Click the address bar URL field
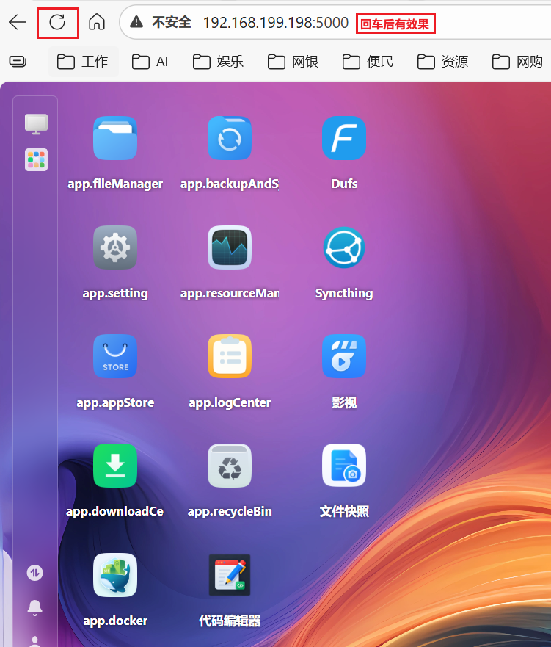The height and width of the screenshot is (647, 551). tap(275, 23)
